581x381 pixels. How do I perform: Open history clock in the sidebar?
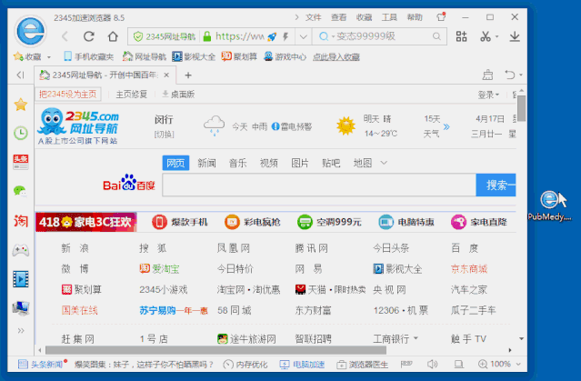[21, 133]
